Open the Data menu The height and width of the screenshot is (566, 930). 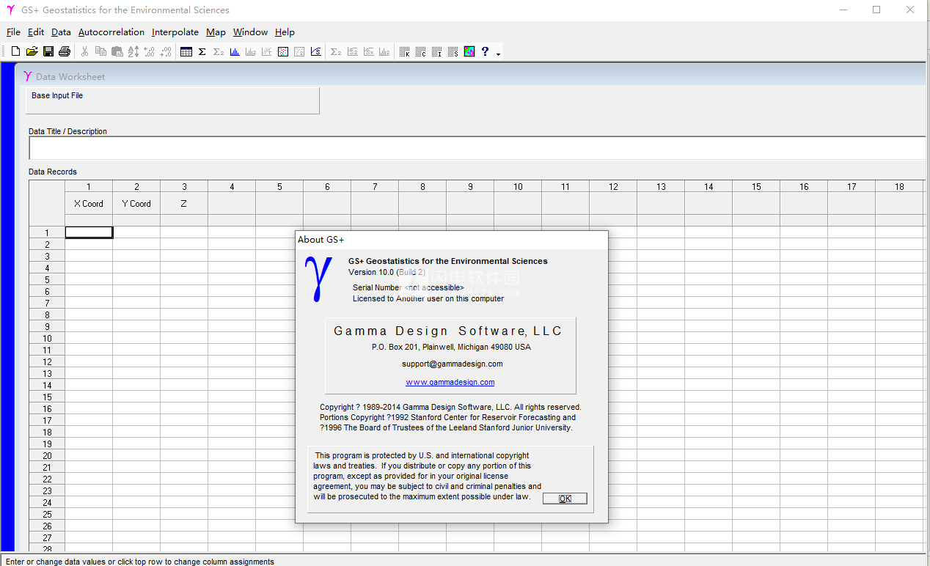61,32
